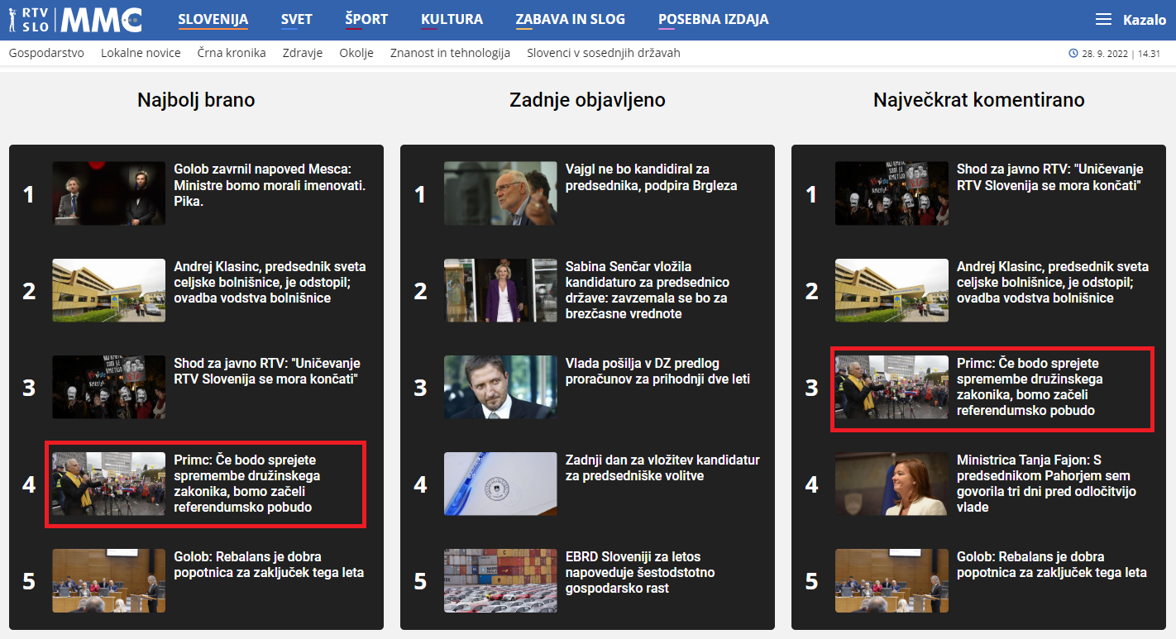Open the Slovenija section tab

point(213,19)
